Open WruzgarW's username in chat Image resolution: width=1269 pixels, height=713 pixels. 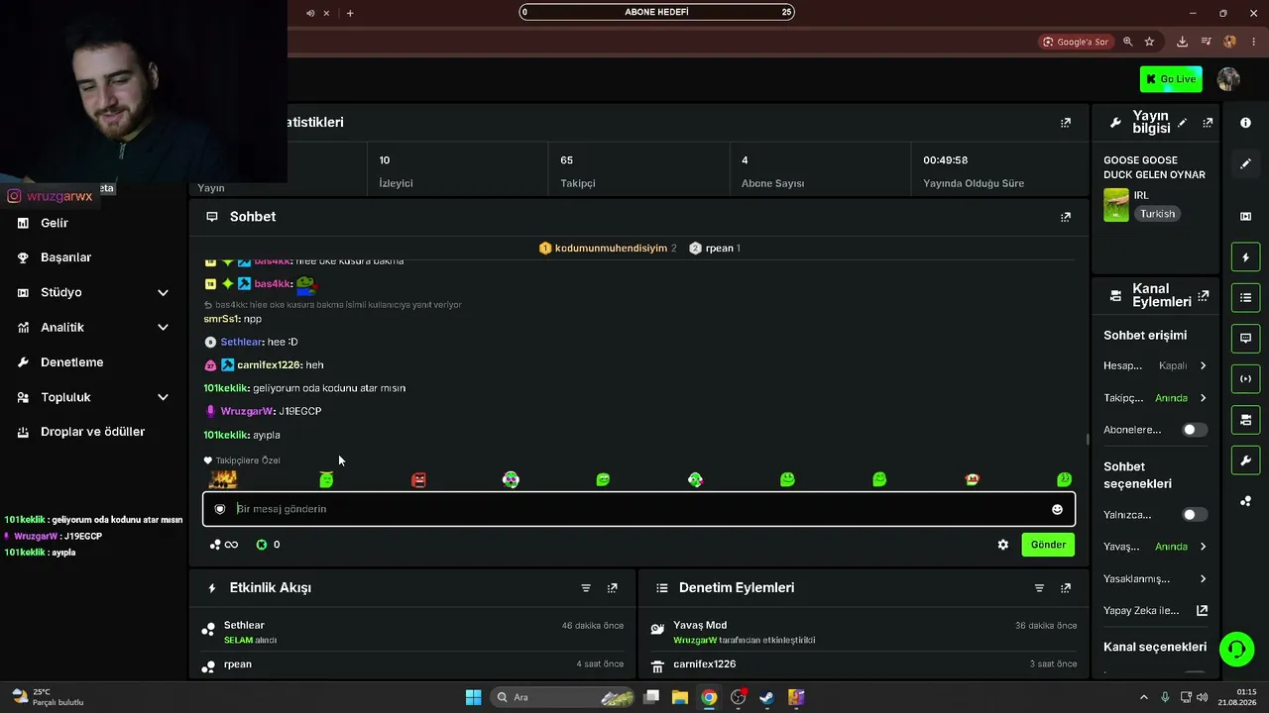coord(247,411)
